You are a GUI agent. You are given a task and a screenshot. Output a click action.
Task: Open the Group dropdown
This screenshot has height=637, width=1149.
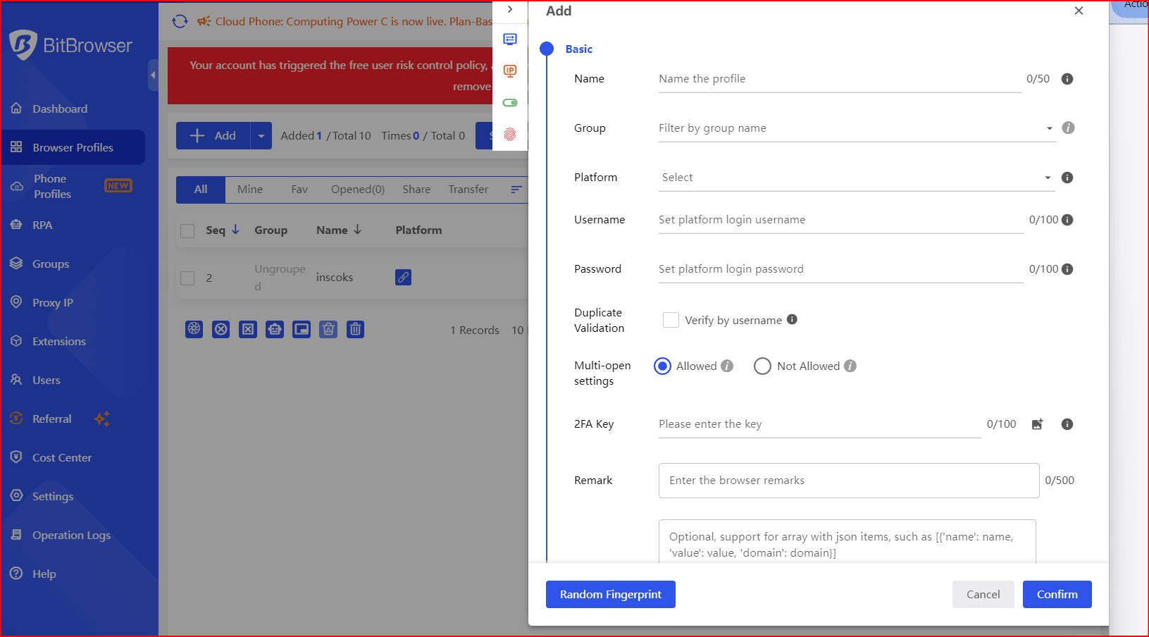[x=856, y=128]
